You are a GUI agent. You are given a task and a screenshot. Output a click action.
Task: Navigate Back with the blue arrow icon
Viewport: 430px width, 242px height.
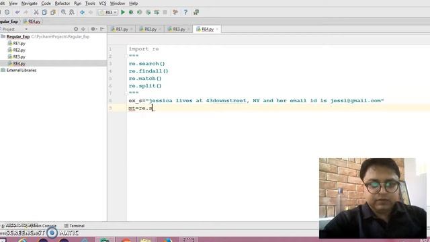[x=82, y=12]
